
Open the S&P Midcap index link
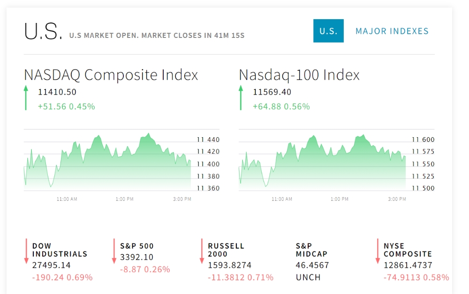click(x=312, y=250)
